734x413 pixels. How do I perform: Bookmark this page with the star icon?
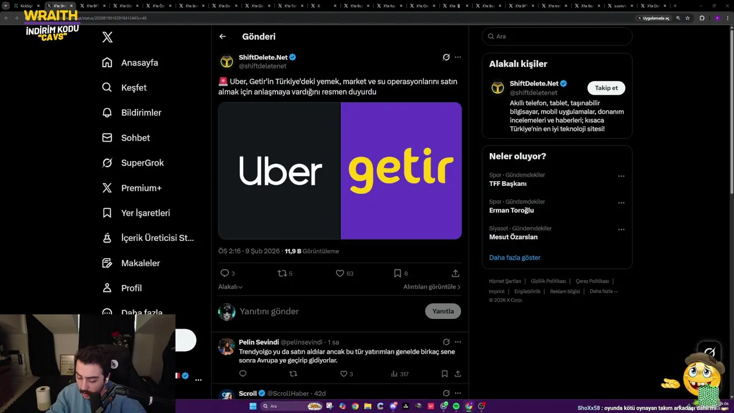[688, 18]
